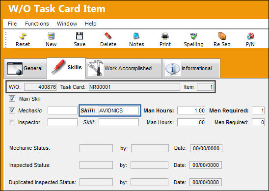
Task: Toggle the Main Skill checkbox
Action: 12,99
